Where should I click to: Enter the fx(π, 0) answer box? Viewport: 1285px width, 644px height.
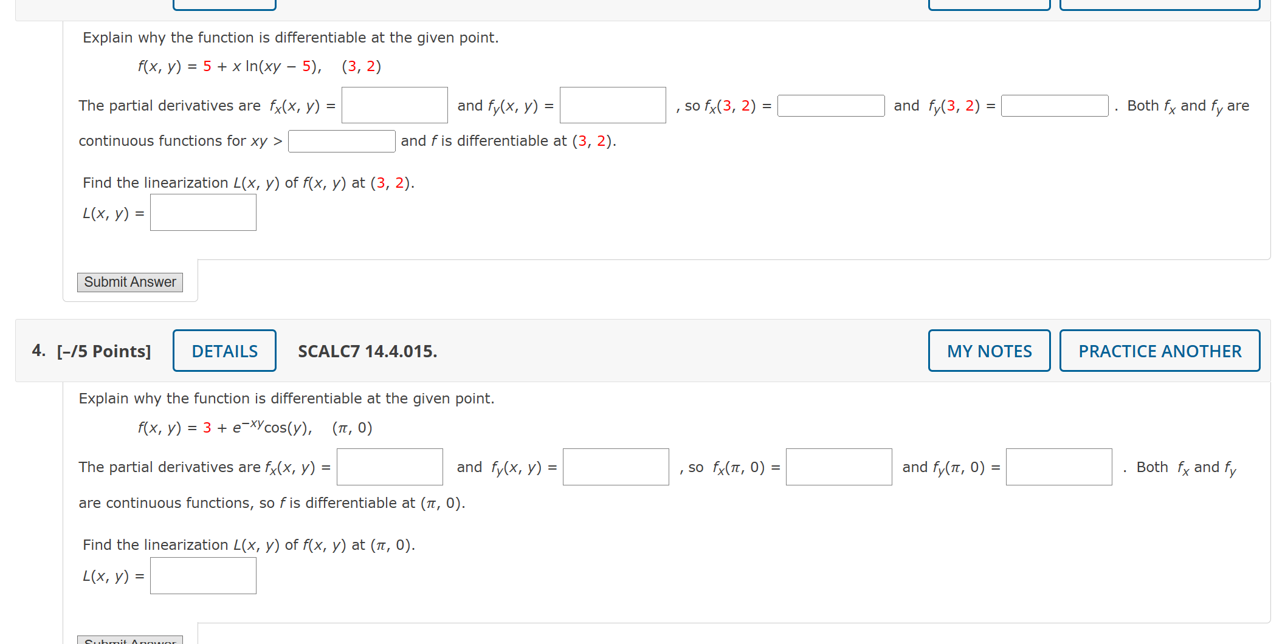[x=838, y=467]
